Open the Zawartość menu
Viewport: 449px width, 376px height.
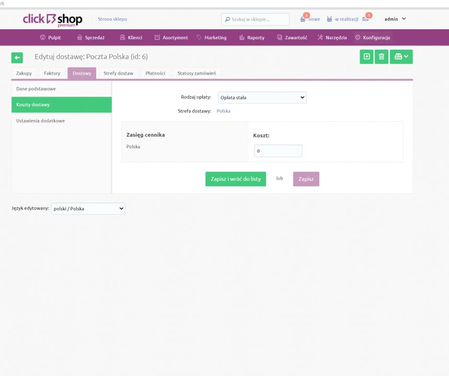(292, 38)
